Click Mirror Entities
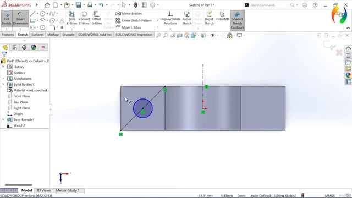The width and height of the screenshot is (352, 198). [129, 13]
